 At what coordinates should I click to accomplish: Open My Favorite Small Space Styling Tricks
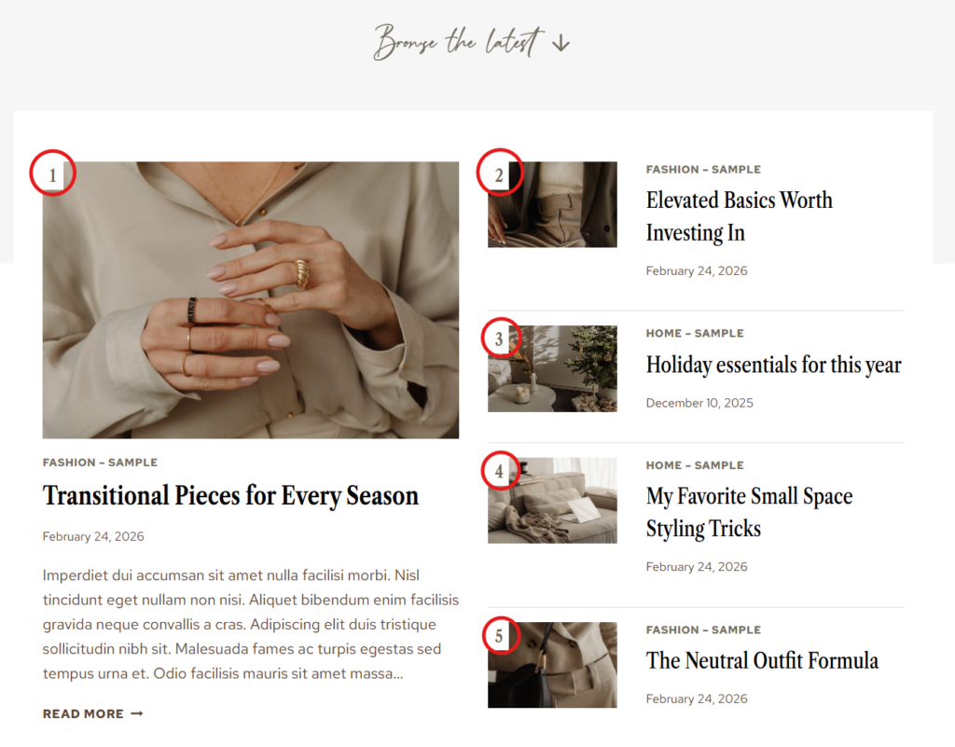[x=749, y=512]
